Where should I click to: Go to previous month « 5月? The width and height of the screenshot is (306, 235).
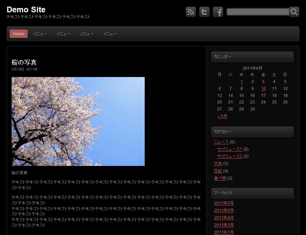point(222,116)
